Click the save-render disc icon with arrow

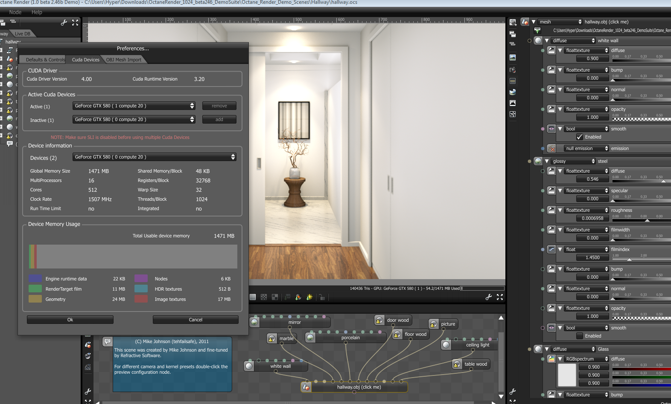tap(298, 297)
